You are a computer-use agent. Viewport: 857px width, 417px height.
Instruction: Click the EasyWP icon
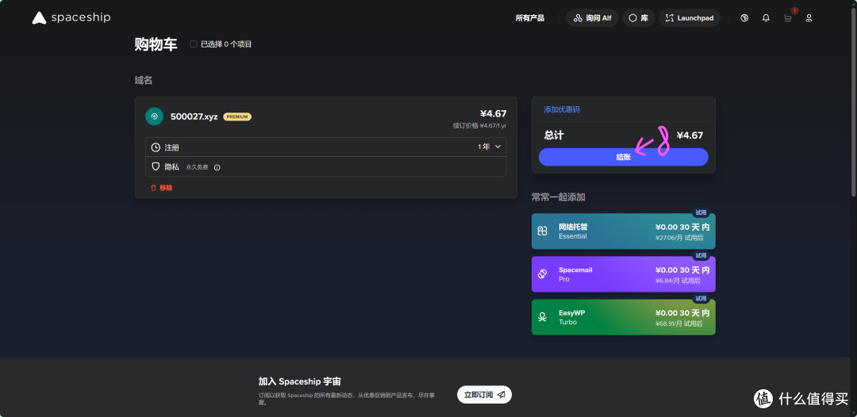[542, 317]
